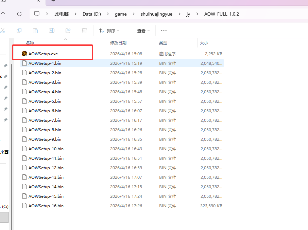The height and width of the screenshot is (230, 308).
Task: Select the Cut icon in the toolbar
Action: (x=3, y=31)
